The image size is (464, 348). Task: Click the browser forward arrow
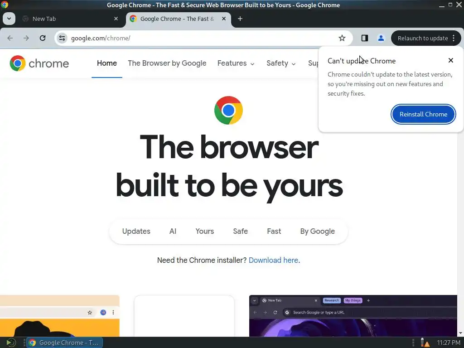tap(26, 38)
